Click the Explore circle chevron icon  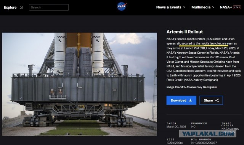pyautogui.click(x=21, y=8)
